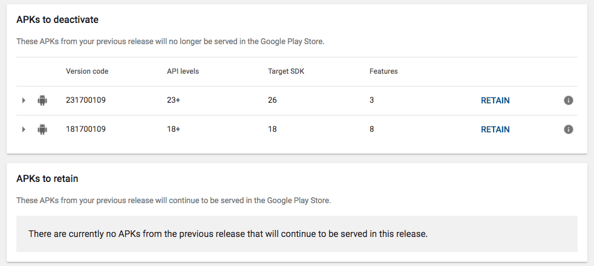Open info icon for APK 231700109

pyautogui.click(x=568, y=100)
